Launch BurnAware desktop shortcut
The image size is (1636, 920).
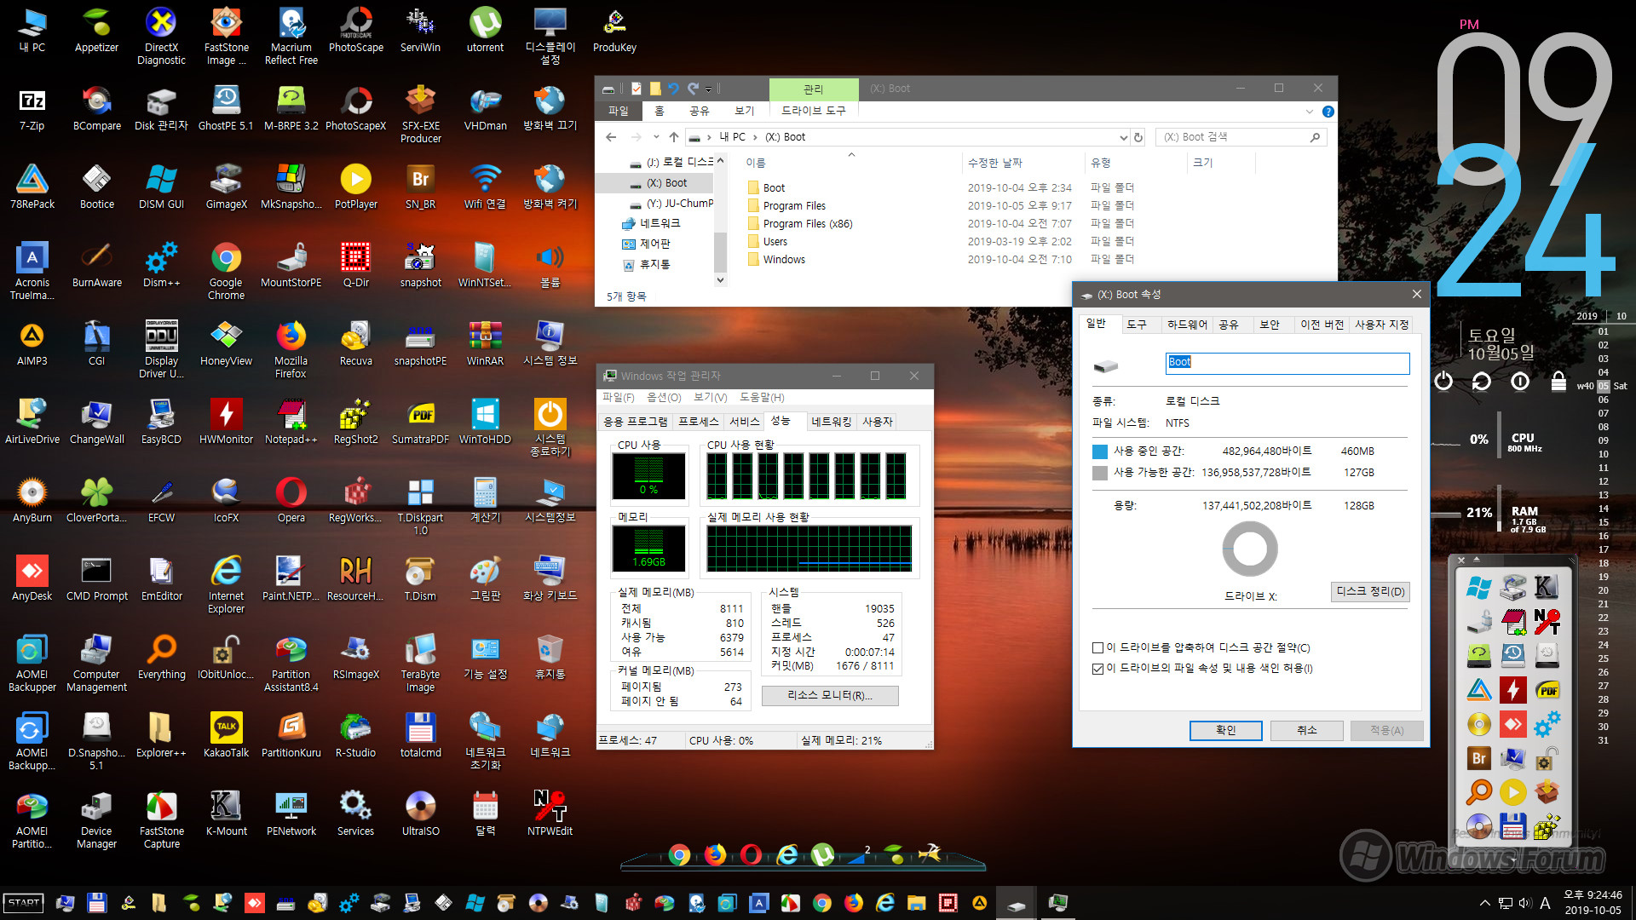pyautogui.click(x=96, y=265)
